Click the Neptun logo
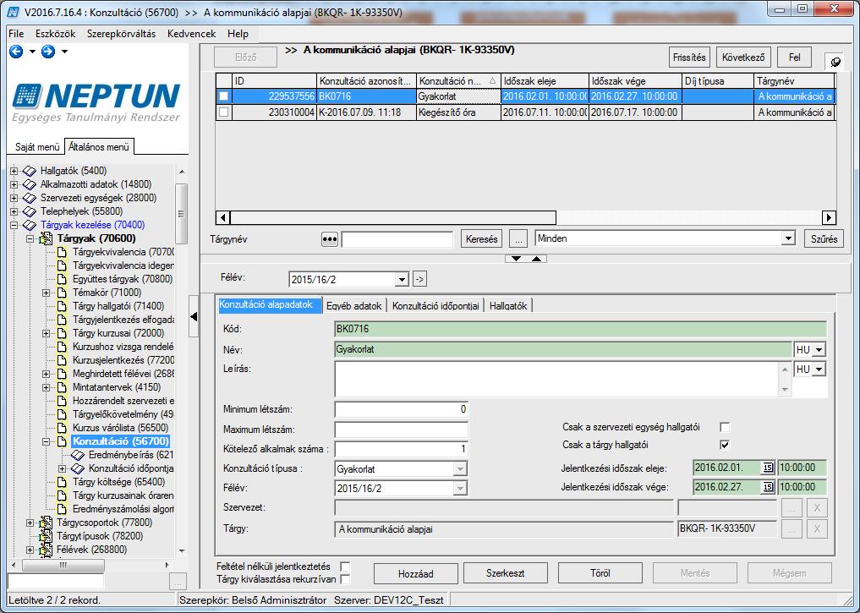860x613 pixels. tap(96, 102)
